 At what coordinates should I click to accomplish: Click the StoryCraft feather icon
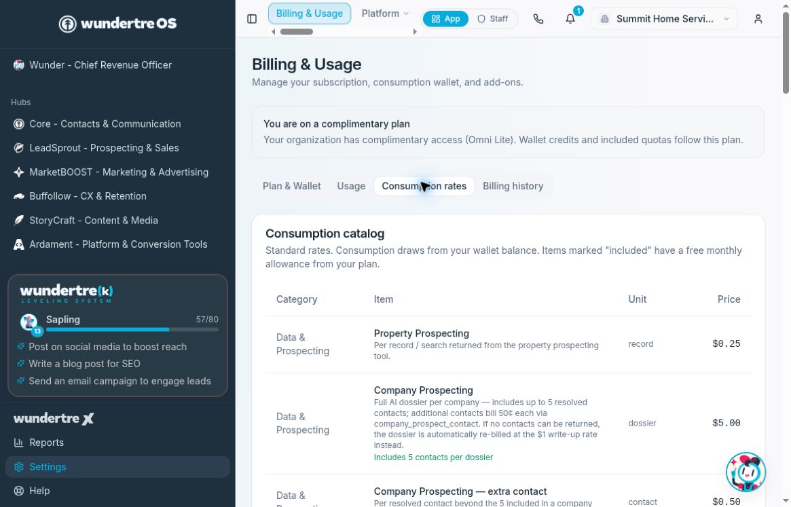18,221
